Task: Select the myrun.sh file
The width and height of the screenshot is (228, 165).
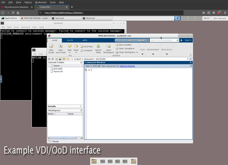Action: click(58, 71)
